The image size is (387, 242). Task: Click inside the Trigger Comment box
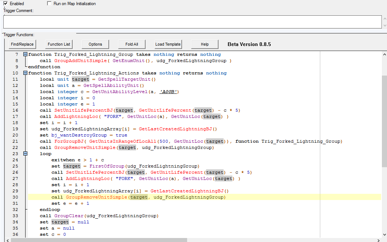[191, 22]
